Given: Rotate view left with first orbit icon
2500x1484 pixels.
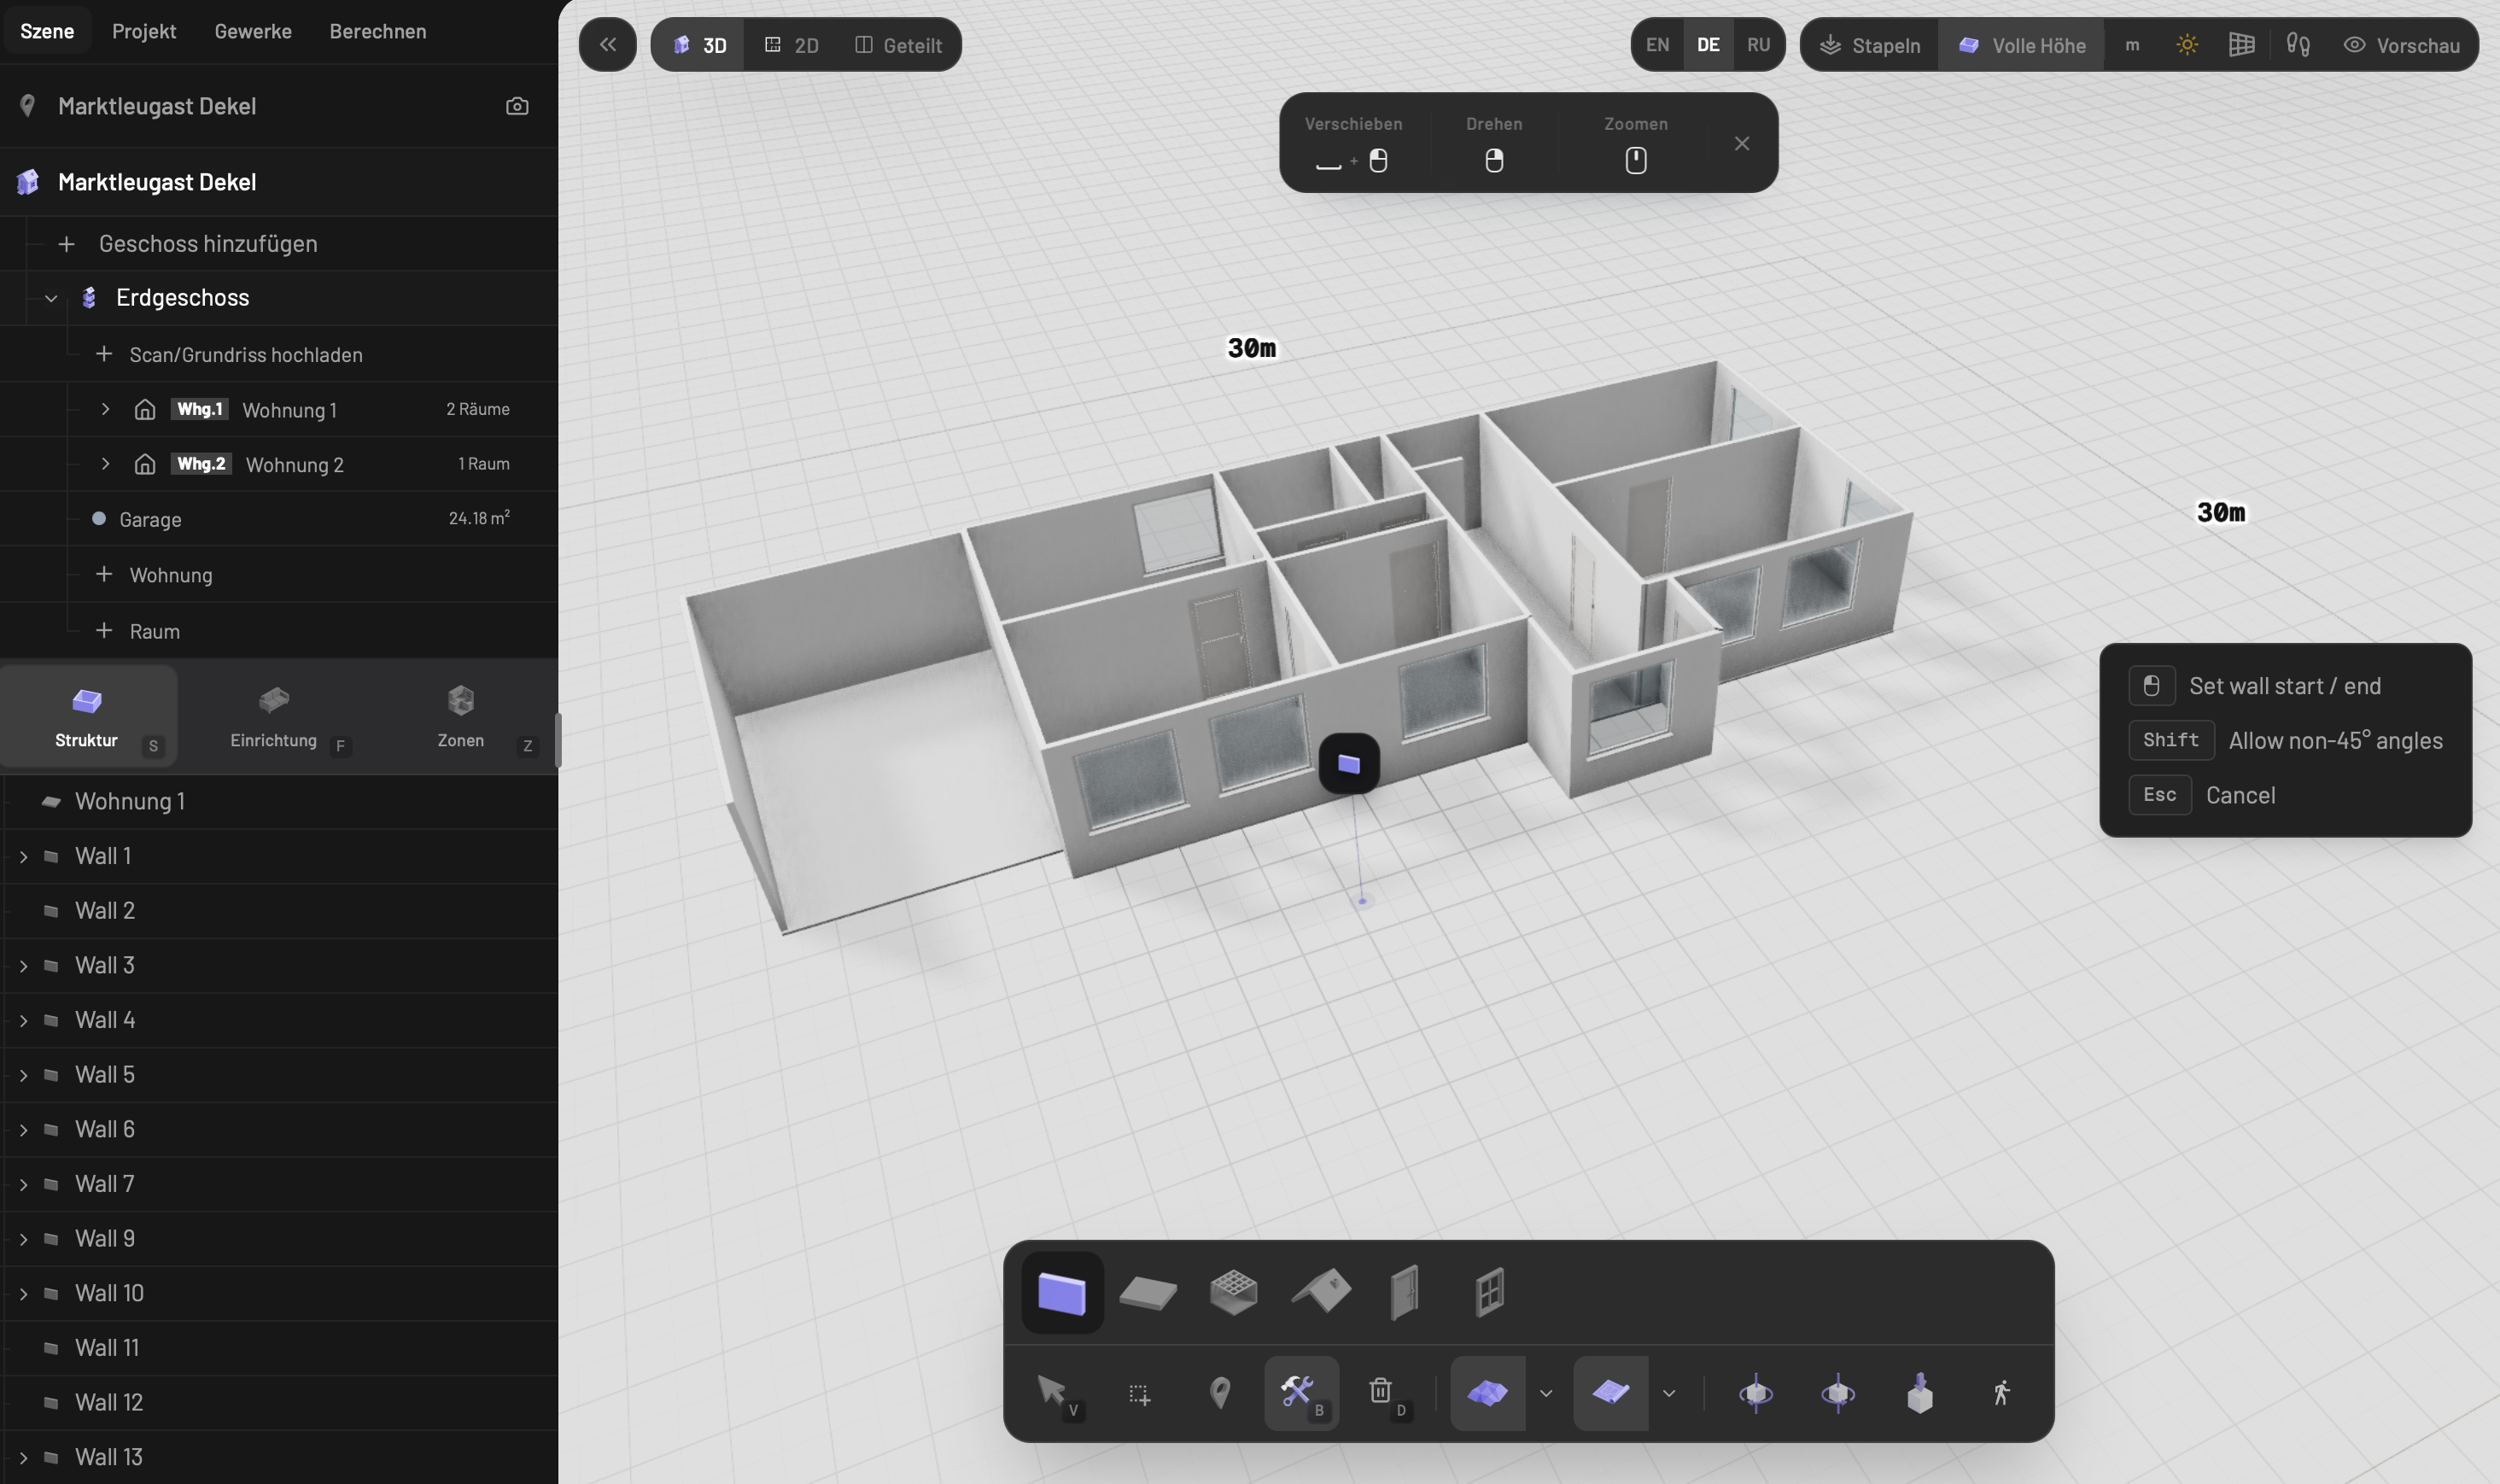Looking at the screenshot, I should pos(1756,1392).
